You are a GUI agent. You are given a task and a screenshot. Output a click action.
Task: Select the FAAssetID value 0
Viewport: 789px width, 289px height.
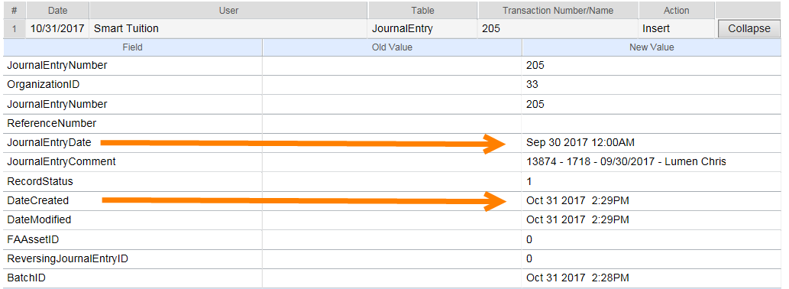(x=529, y=239)
